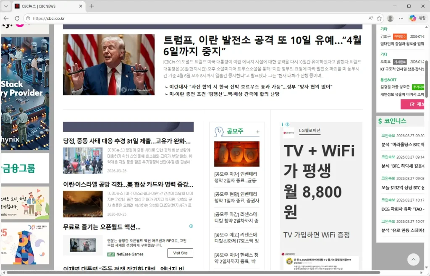Open the TV + WiFi 가 평생 월 8,800원 ad

click(319, 181)
